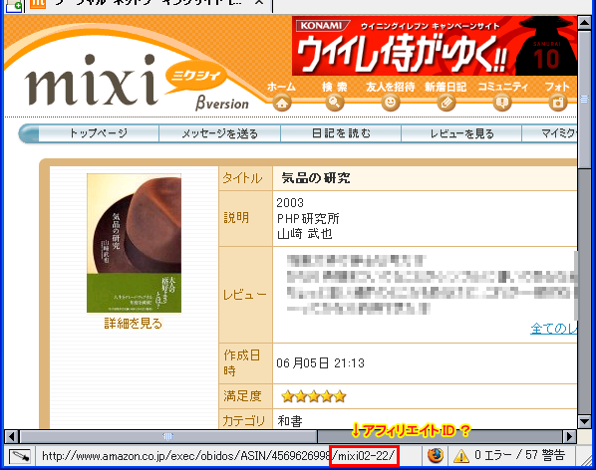Click the 気品の研究 book cover thumbnail
596x470 pixels.
pos(134,243)
